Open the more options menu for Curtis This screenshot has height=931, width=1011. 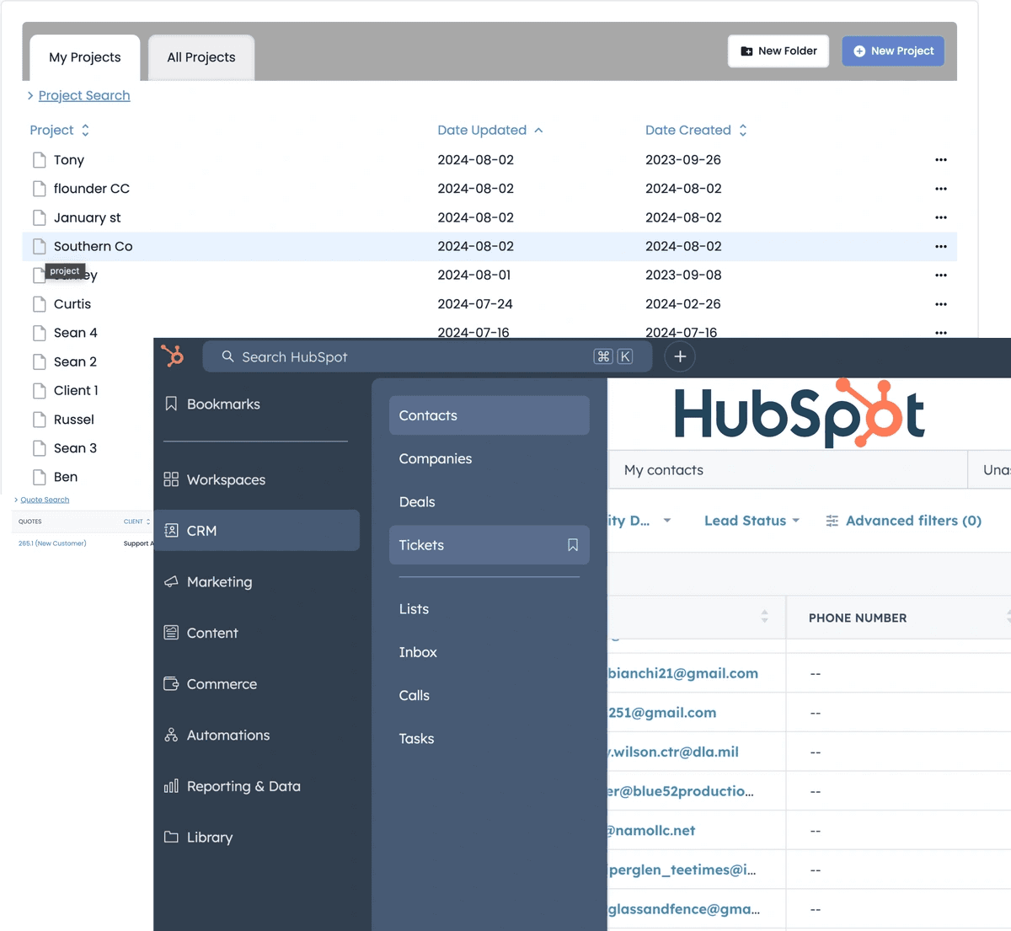click(941, 304)
